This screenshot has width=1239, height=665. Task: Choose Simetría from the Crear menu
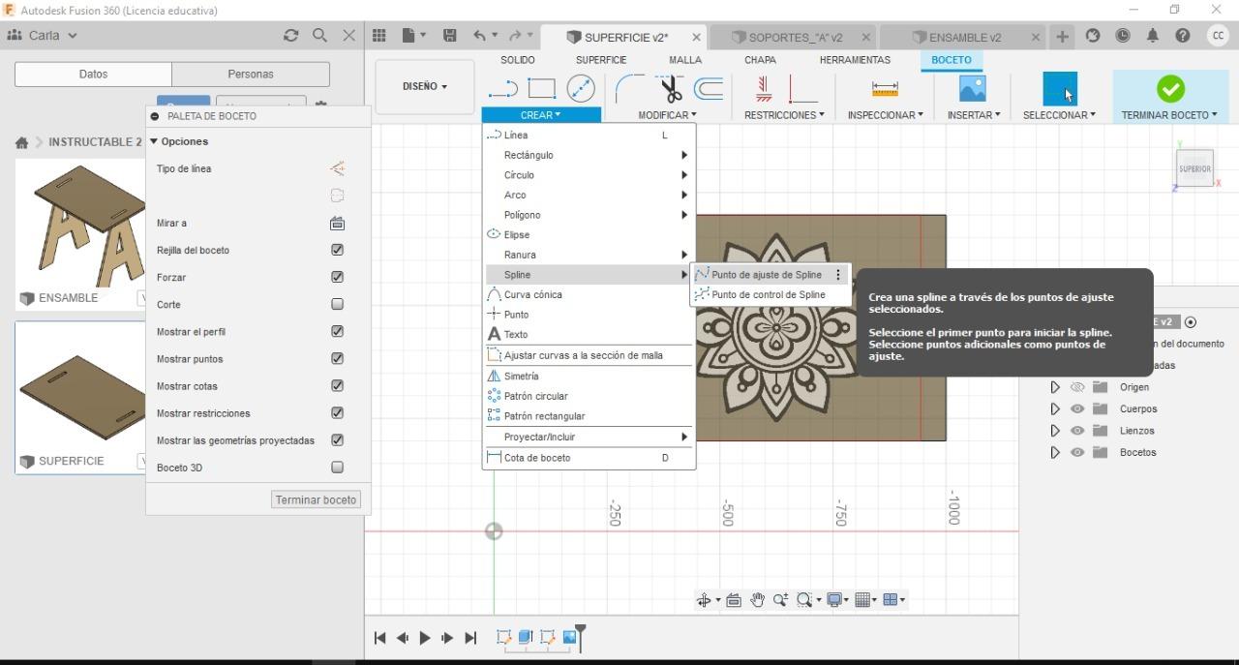pyautogui.click(x=589, y=376)
